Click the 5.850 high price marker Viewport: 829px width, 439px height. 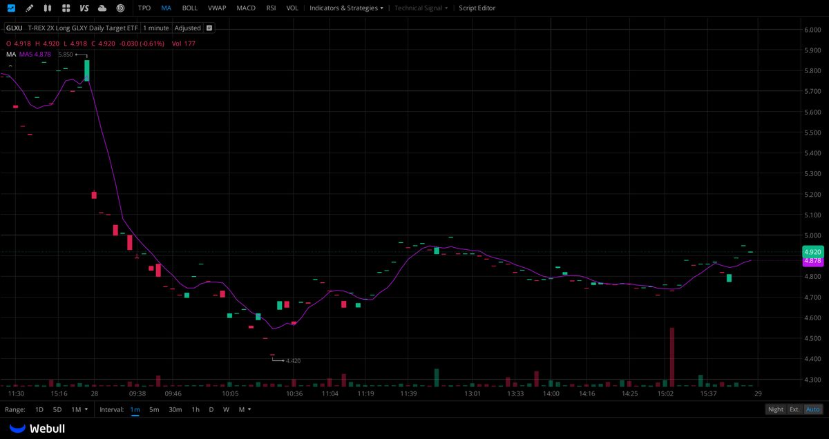click(66, 55)
